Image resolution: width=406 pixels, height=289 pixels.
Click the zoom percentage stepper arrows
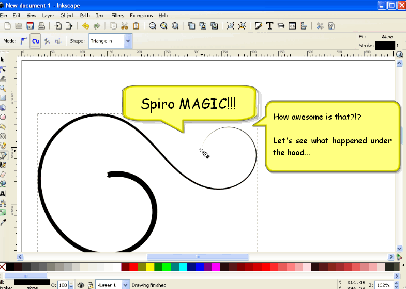click(396, 285)
